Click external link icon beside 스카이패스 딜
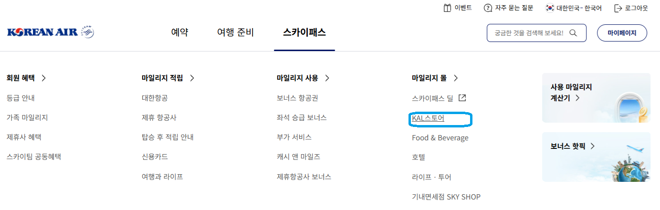This screenshot has height=210, width=660. pyautogui.click(x=462, y=98)
